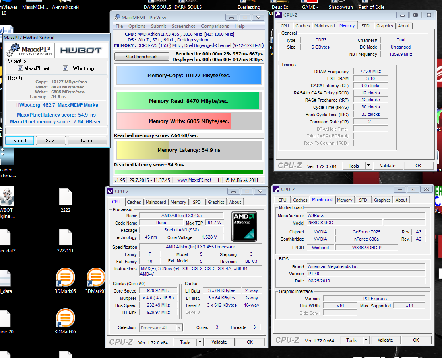Open the Path of Exile desktop shortcut
Image resolution: width=442 pixels, height=358 pixels.
(371, 5)
